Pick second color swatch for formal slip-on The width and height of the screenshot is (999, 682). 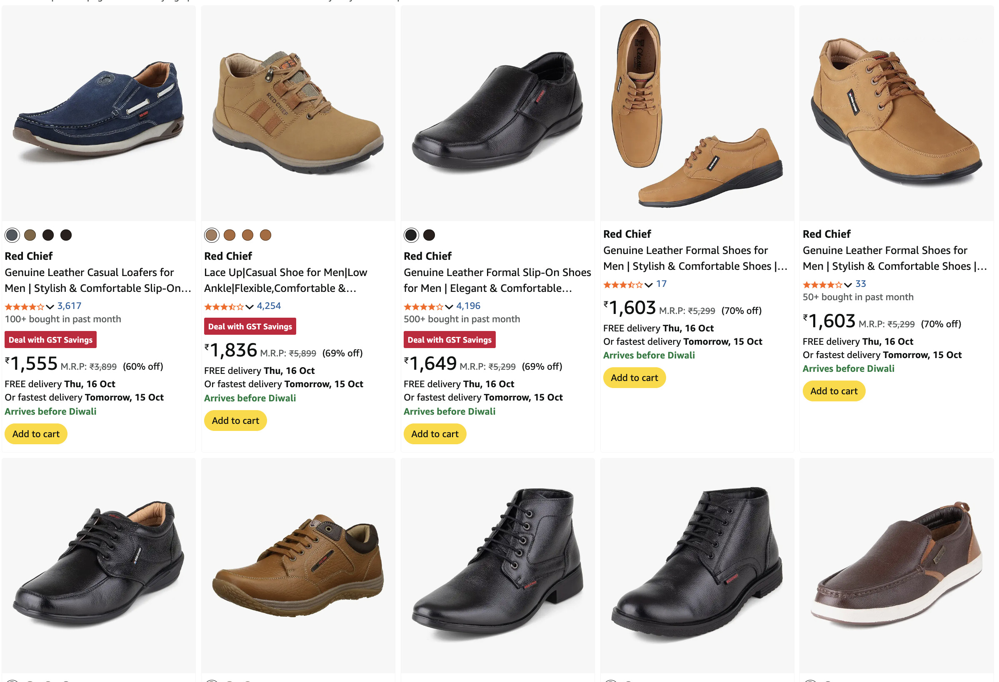pyautogui.click(x=429, y=235)
